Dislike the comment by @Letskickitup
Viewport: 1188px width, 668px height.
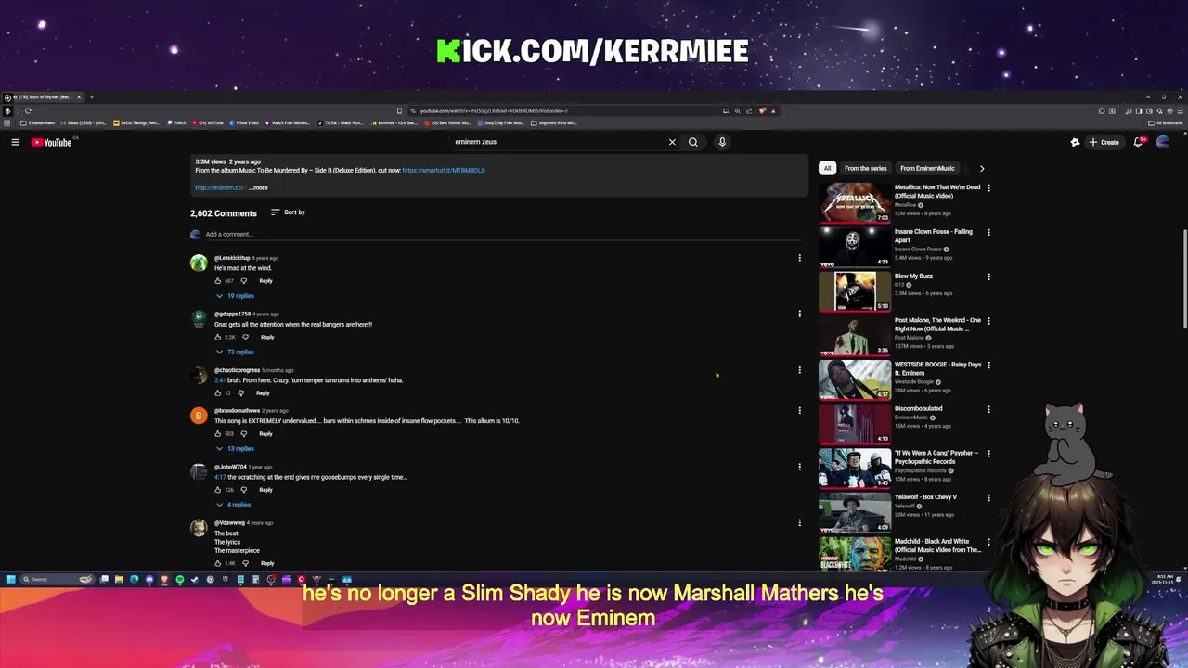coord(244,281)
